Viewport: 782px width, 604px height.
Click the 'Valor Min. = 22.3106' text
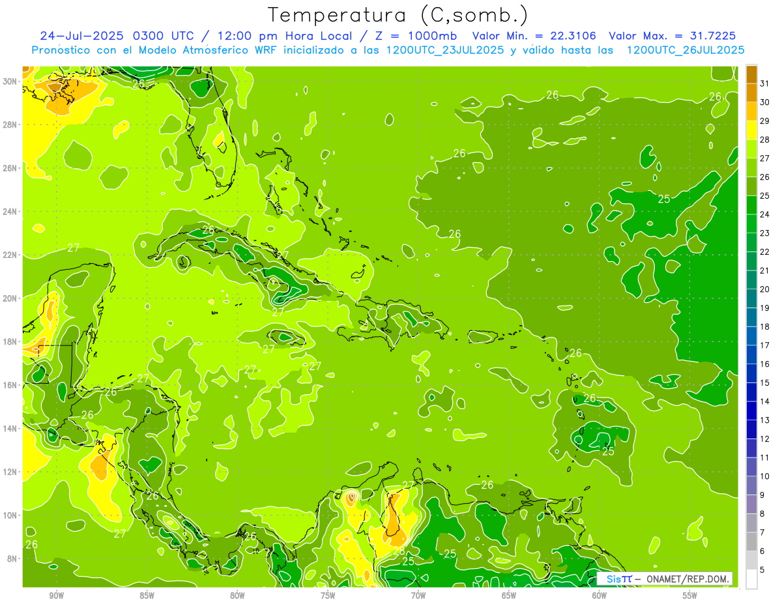[536, 36]
